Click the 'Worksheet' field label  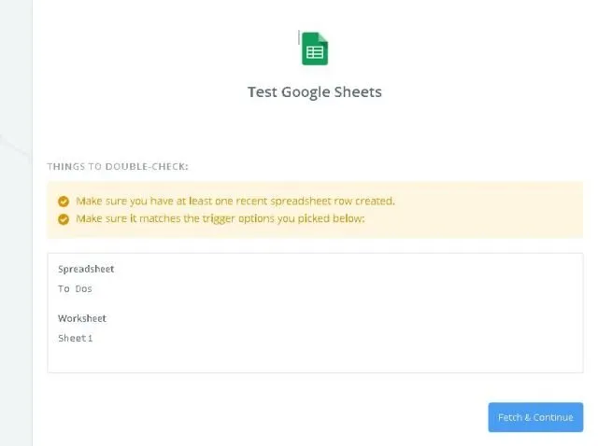coord(82,318)
